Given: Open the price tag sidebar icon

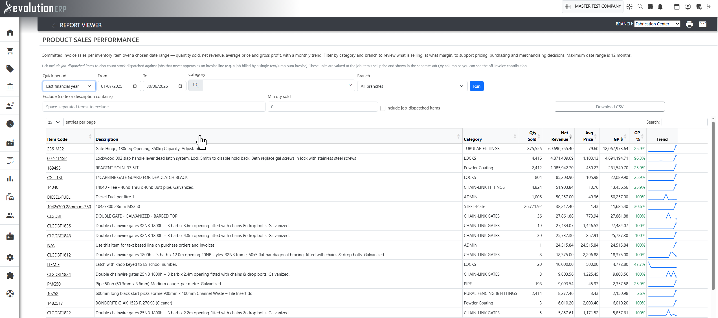Looking at the screenshot, I should 10,69.
